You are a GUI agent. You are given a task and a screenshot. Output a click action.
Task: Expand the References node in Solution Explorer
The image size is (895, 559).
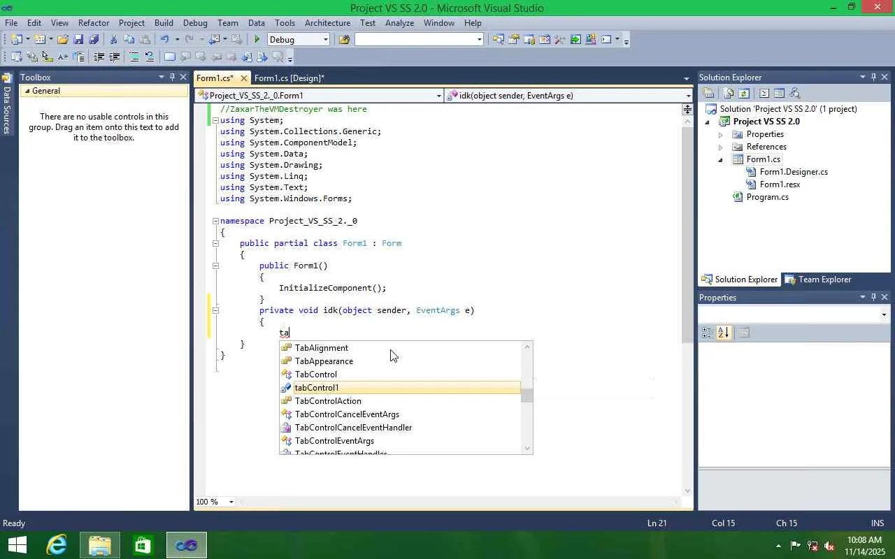(x=721, y=147)
